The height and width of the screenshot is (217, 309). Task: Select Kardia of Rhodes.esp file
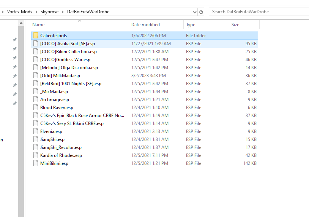pos(61,155)
